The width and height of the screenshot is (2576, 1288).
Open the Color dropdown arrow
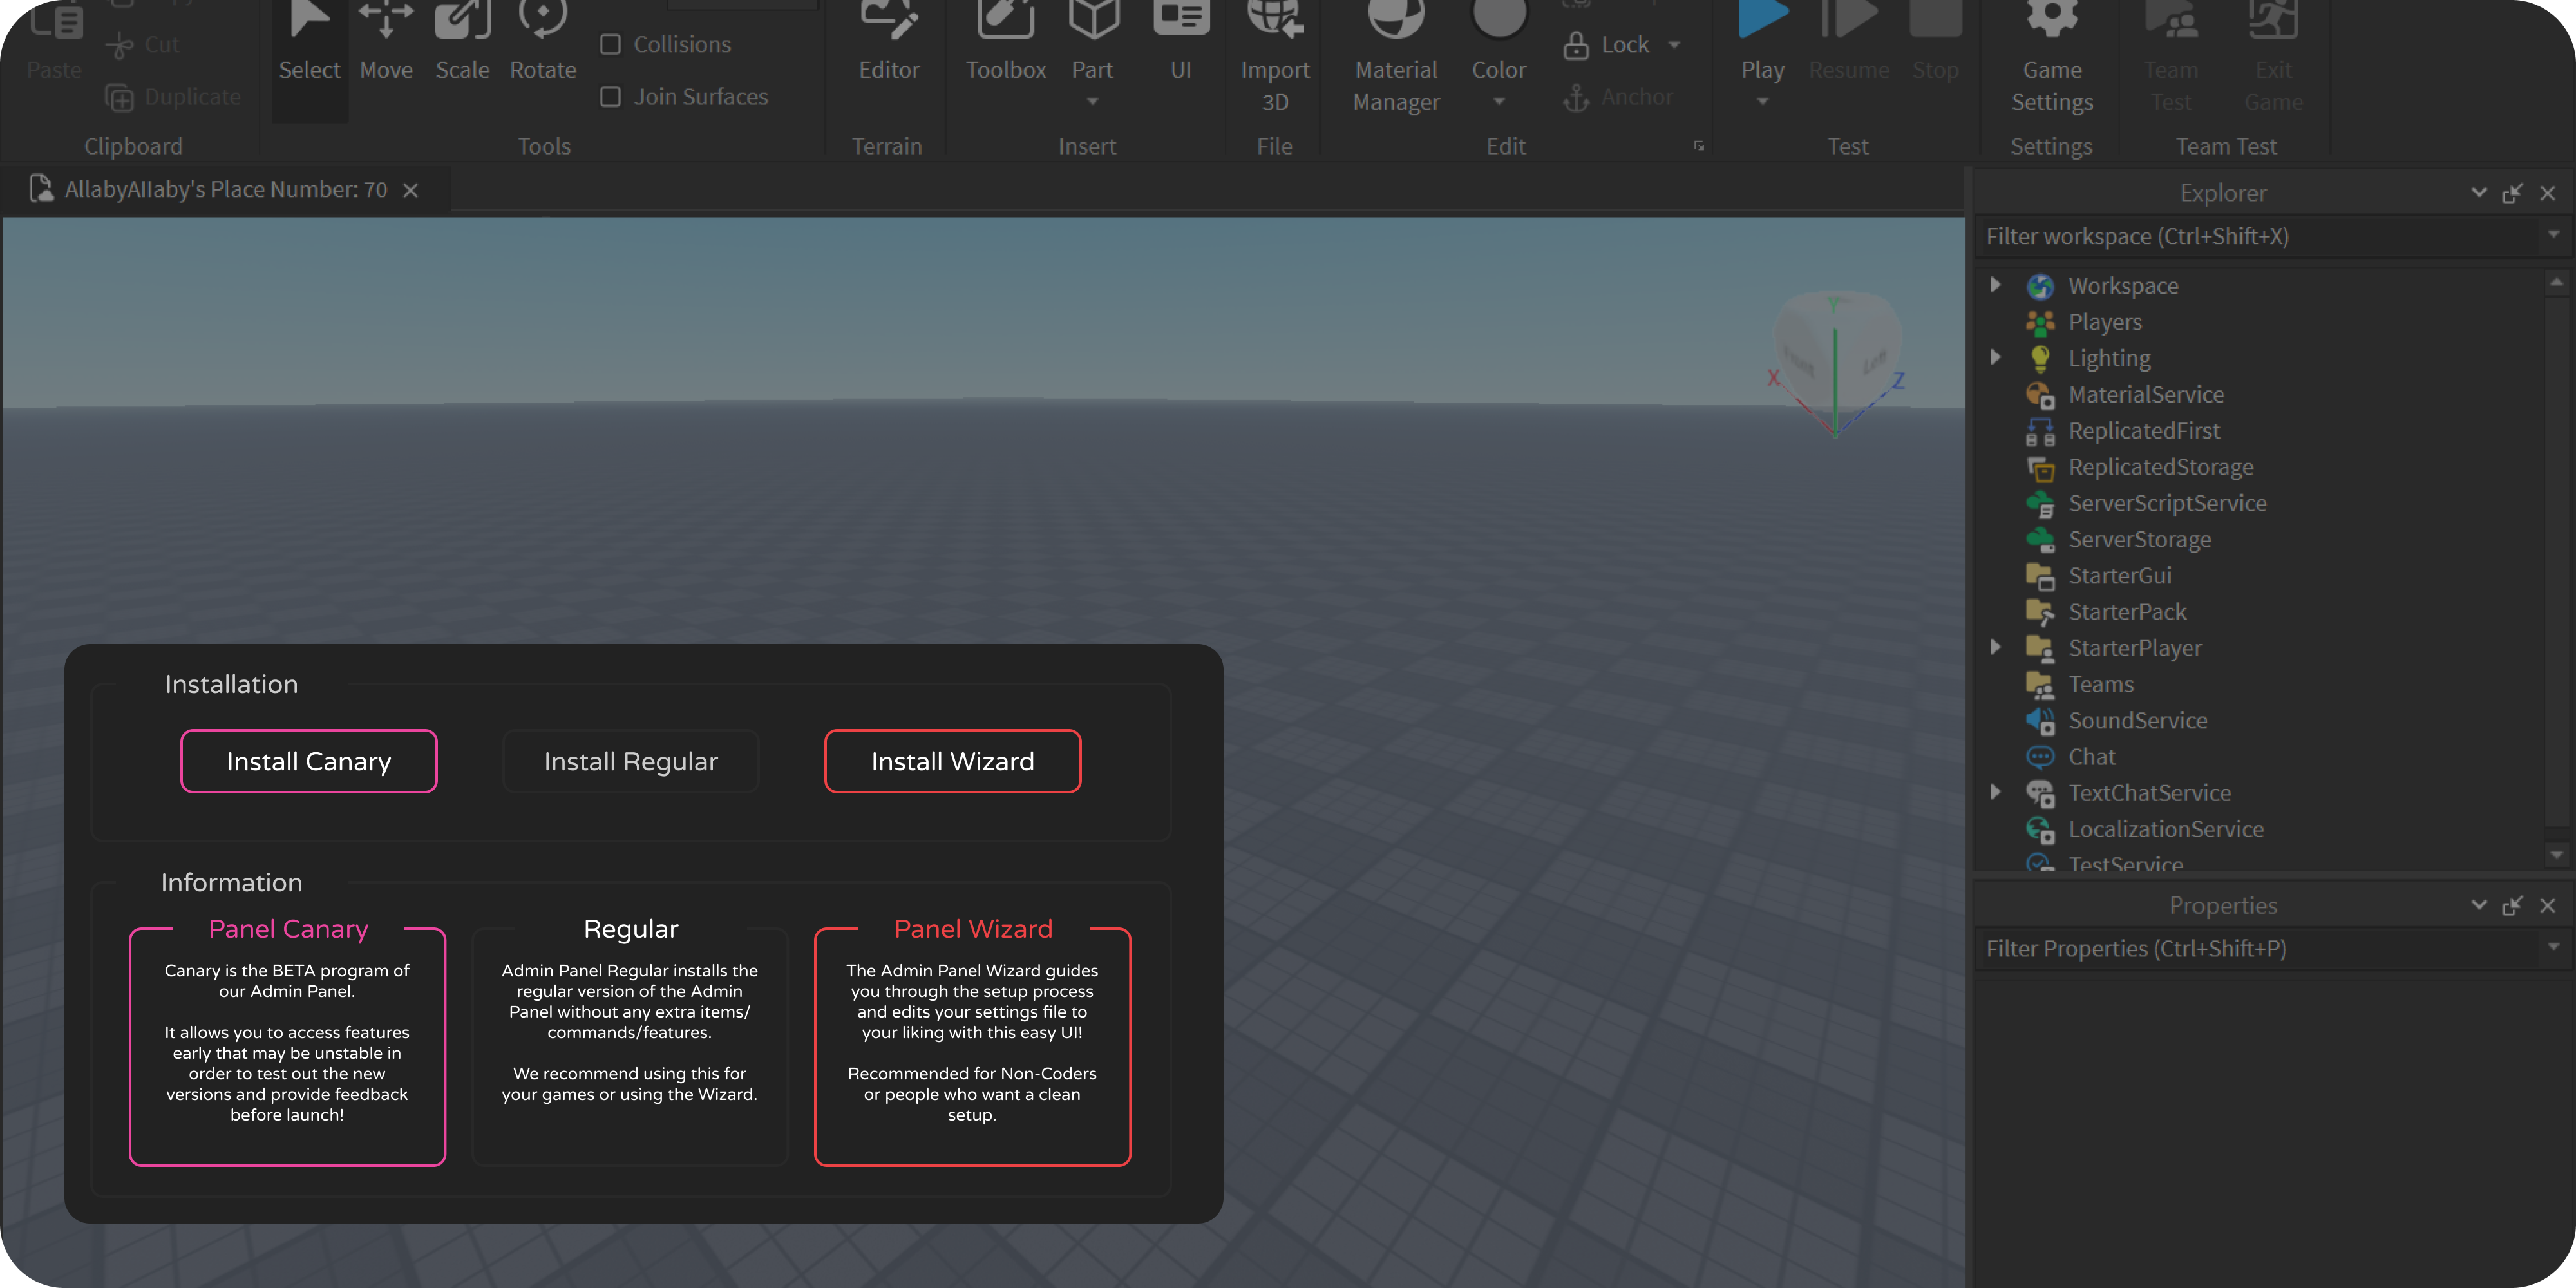pos(1498,102)
